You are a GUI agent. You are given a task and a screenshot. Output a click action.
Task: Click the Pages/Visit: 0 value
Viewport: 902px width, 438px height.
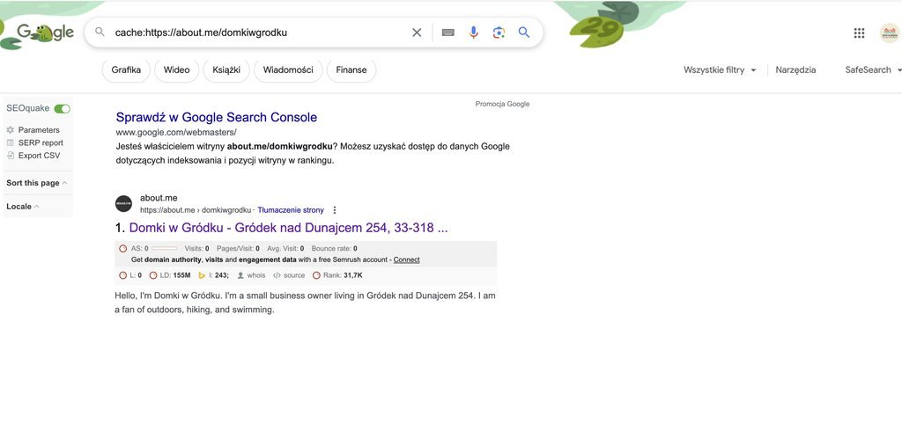pyautogui.click(x=238, y=249)
